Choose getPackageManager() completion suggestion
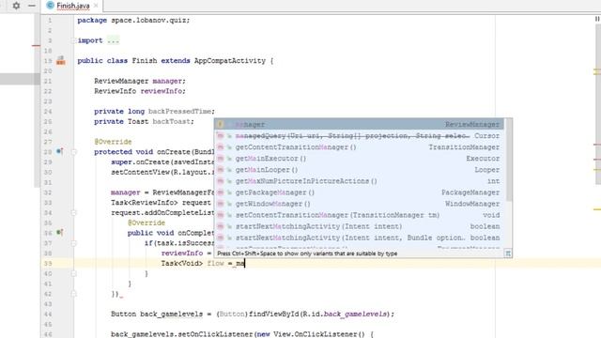Image resolution: width=601 pixels, height=338 pixels. (359, 192)
